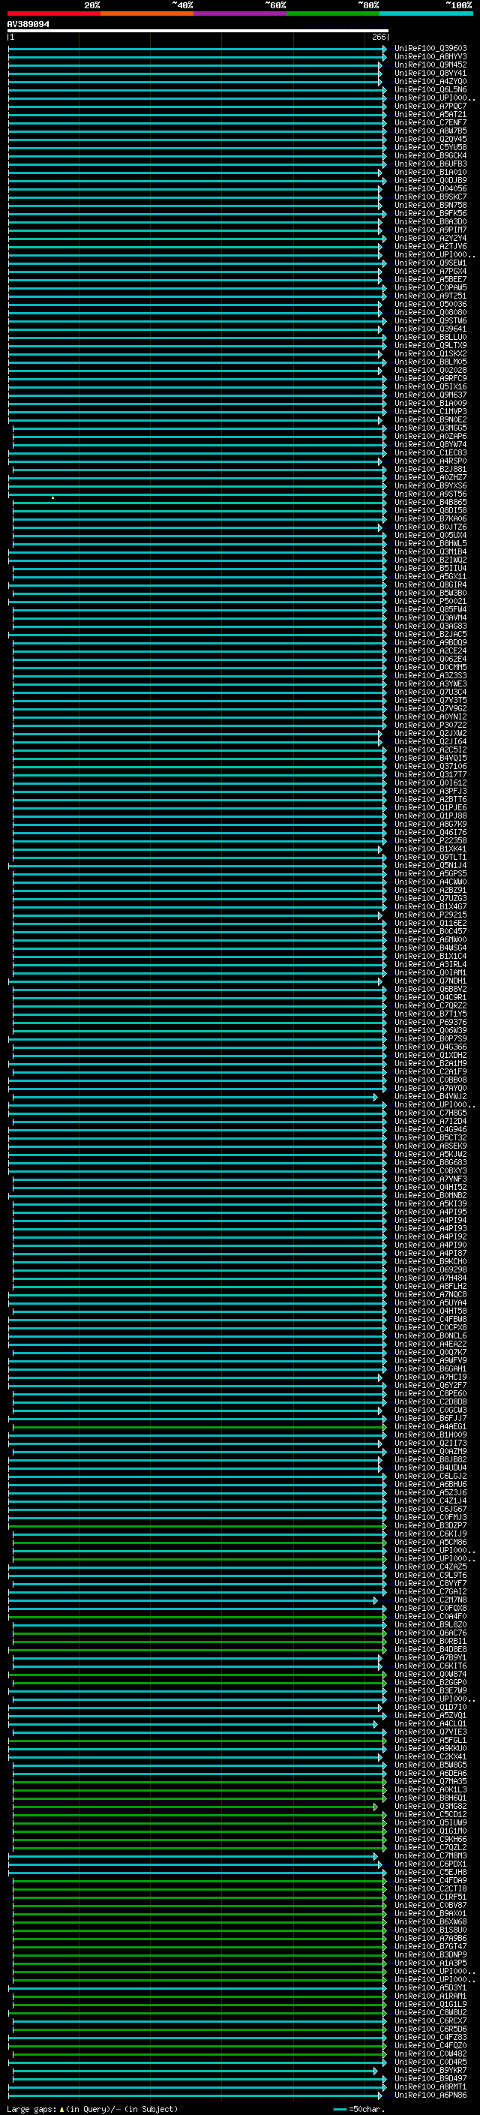Select the UniRef100_B6UFB3 entry
Image resolution: width=480 pixels, height=2115 pixels.
pos(430,164)
